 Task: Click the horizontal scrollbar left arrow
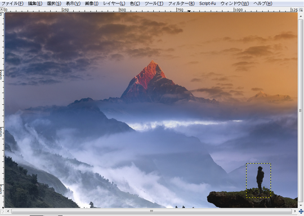pos(8,211)
